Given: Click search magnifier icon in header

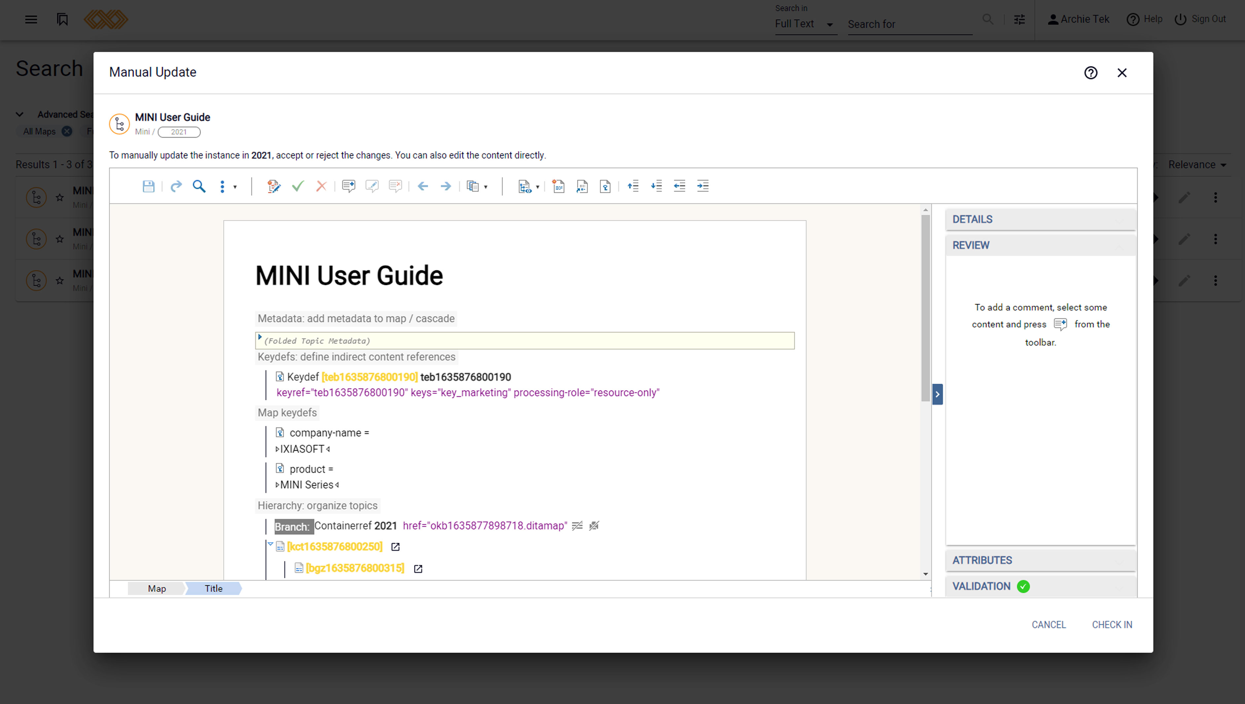Looking at the screenshot, I should tap(988, 19).
